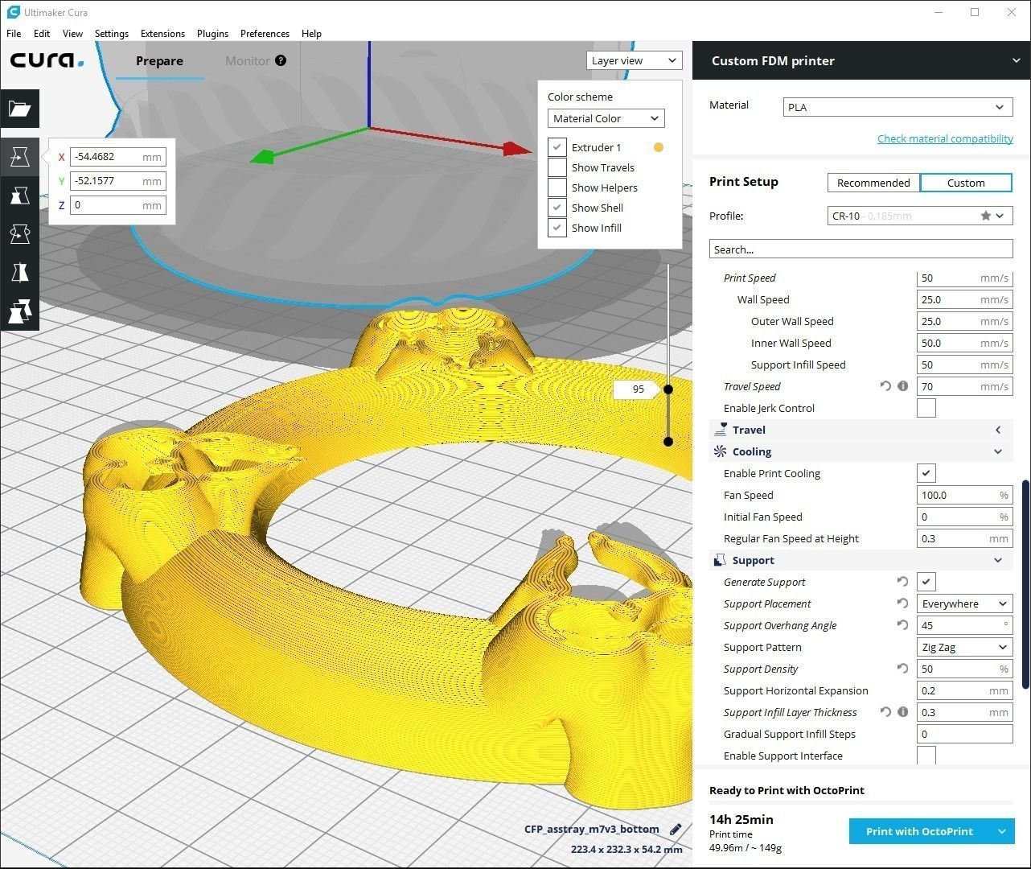This screenshot has height=869, width=1031.
Task: Click Print with OctoPrint
Action: tap(919, 831)
